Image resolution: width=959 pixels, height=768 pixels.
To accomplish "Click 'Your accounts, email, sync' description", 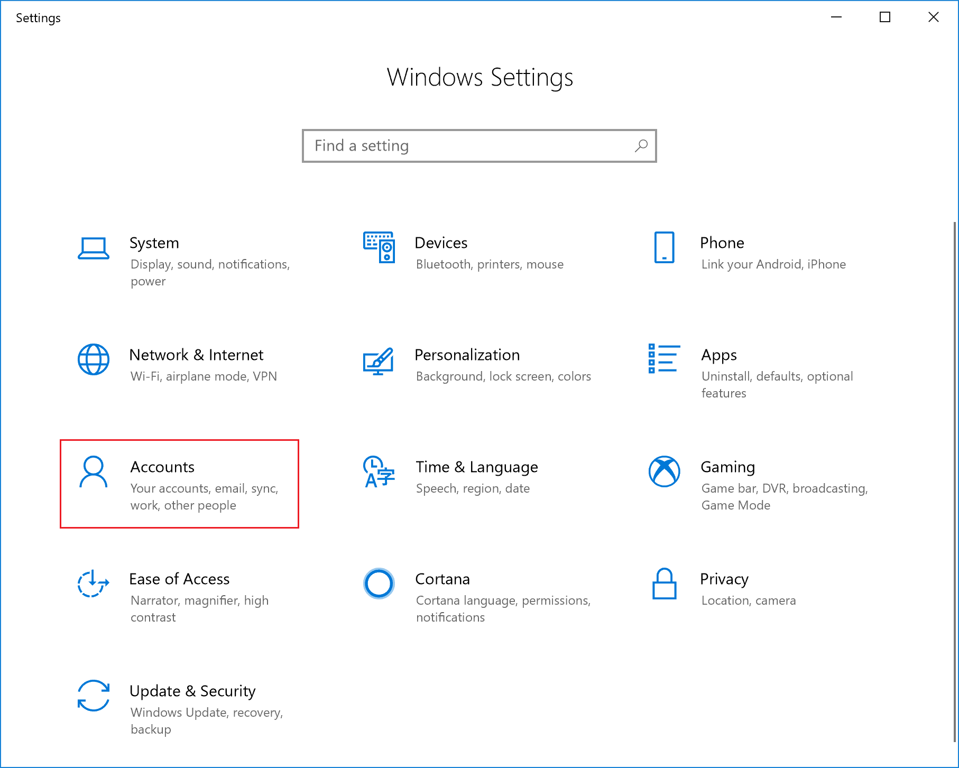I will pyautogui.click(x=205, y=489).
